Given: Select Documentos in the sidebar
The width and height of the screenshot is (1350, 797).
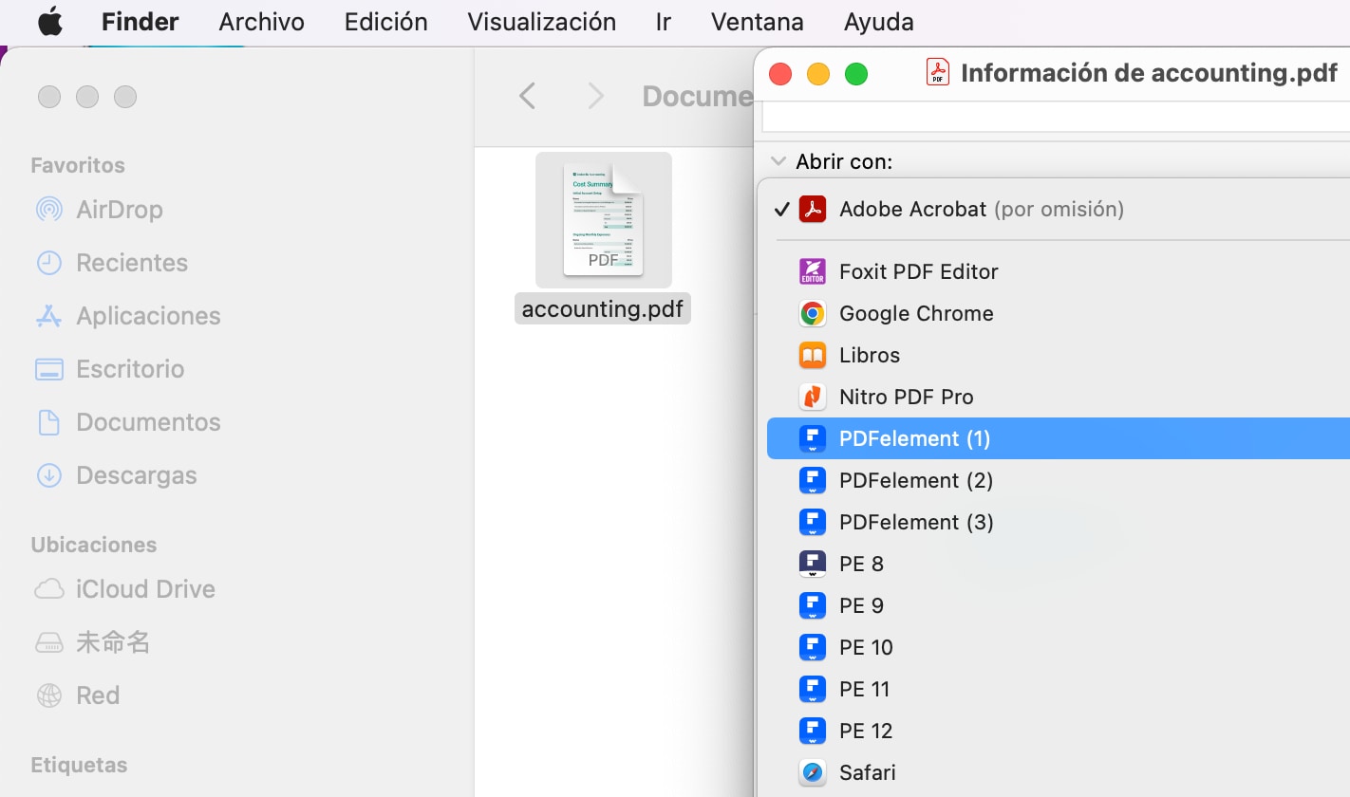Looking at the screenshot, I should [x=148, y=422].
